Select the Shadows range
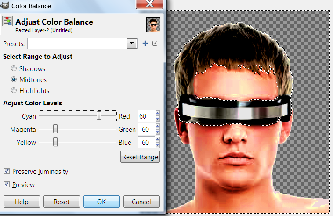The width and height of the screenshot is (333, 216). tap(14, 69)
